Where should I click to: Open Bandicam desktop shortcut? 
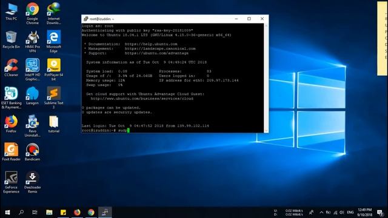click(32, 152)
